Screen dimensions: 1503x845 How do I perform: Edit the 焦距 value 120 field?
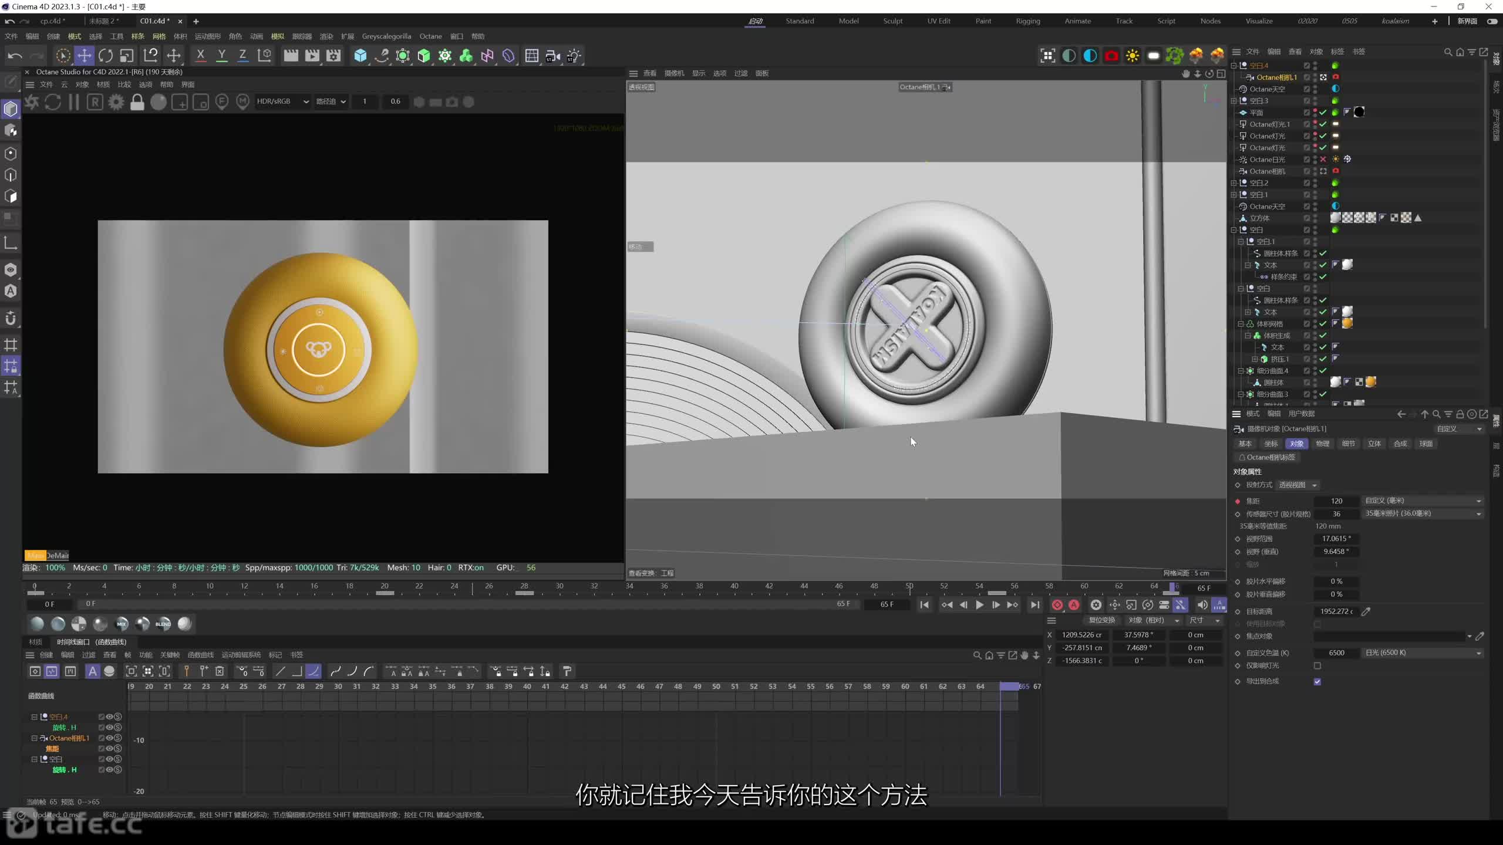tap(1336, 501)
